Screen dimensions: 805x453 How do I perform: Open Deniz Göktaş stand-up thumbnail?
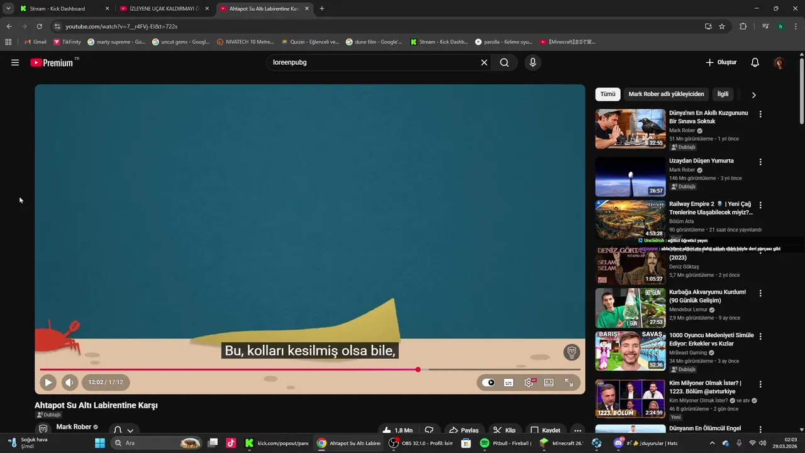pos(630,265)
